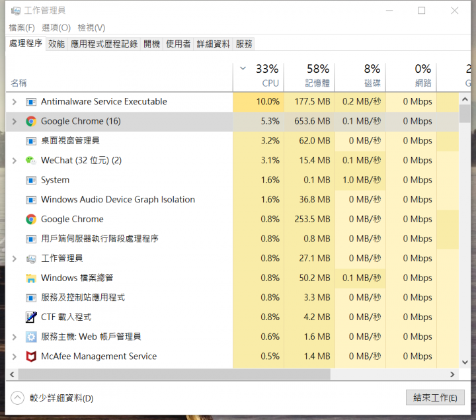This screenshot has height=420, width=476.
Task: Click the System process icon
Action: click(31, 180)
